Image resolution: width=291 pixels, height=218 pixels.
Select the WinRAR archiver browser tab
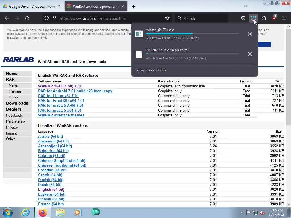click(96, 6)
